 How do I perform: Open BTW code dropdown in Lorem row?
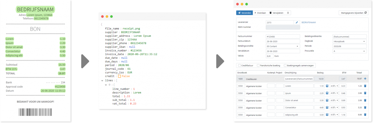(x=334, y=86)
